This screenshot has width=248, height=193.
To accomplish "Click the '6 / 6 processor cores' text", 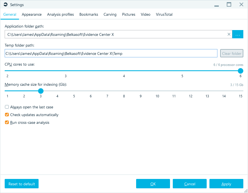I will click(x=228, y=65).
